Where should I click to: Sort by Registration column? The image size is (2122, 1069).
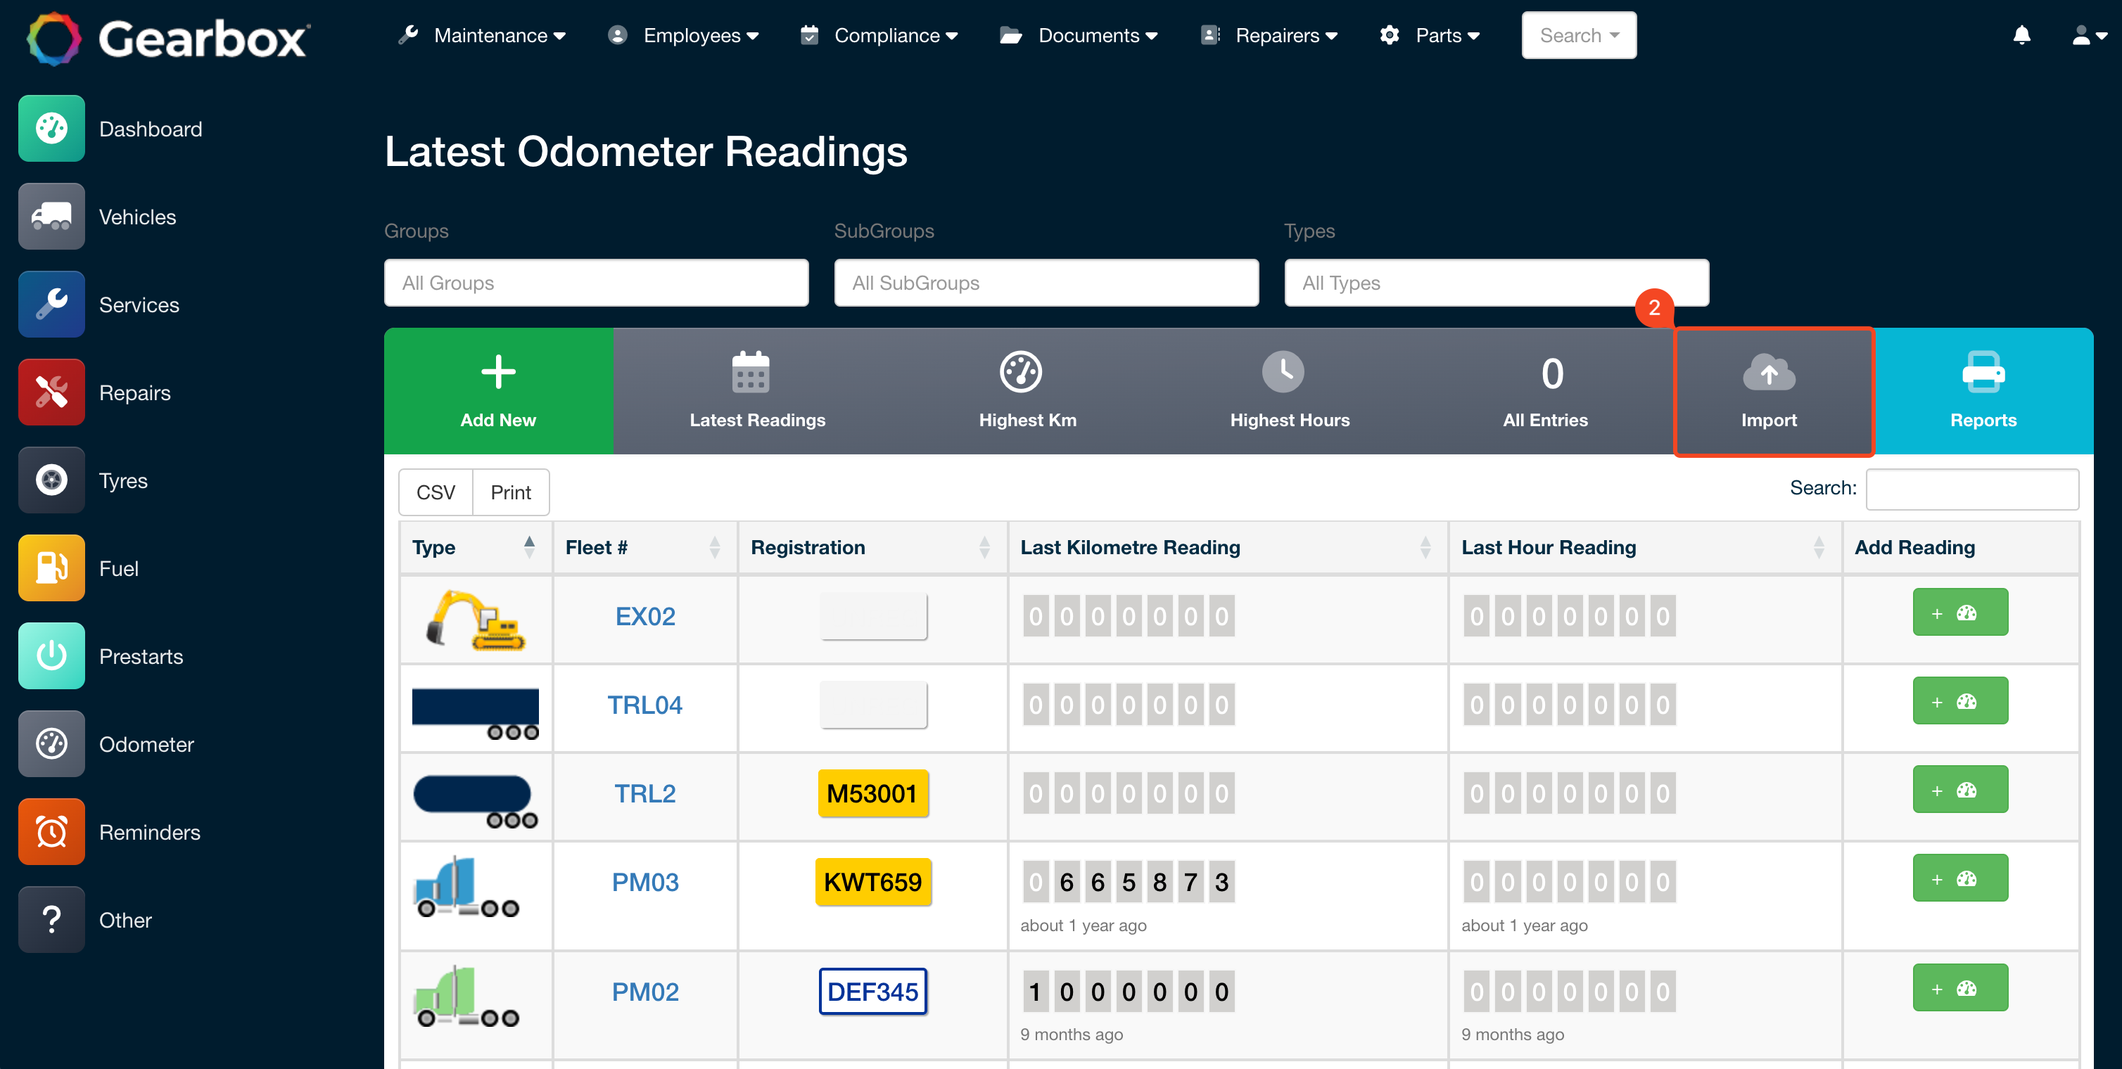872,547
